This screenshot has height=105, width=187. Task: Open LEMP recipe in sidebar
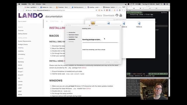(x=20, y=91)
